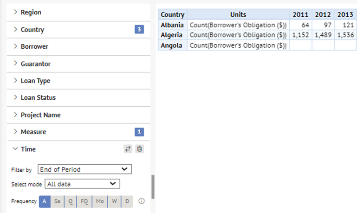357x213 pixels.
Task: Select Monthly (Mo) frequency
Action: (x=100, y=201)
